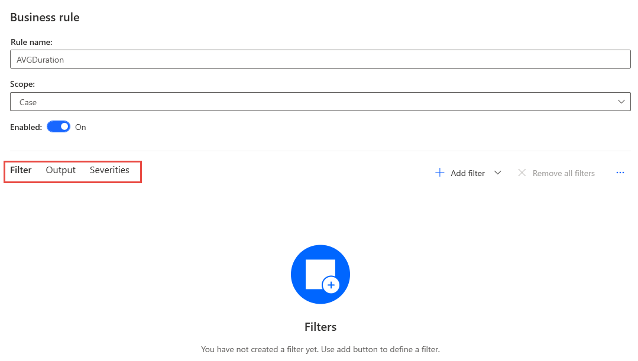Screen dimensions: 638x361
Task: Click the small circled plus inside the Filters graphic
Action: click(x=331, y=285)
